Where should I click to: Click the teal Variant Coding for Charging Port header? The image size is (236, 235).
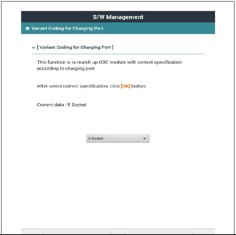(118, 28)
